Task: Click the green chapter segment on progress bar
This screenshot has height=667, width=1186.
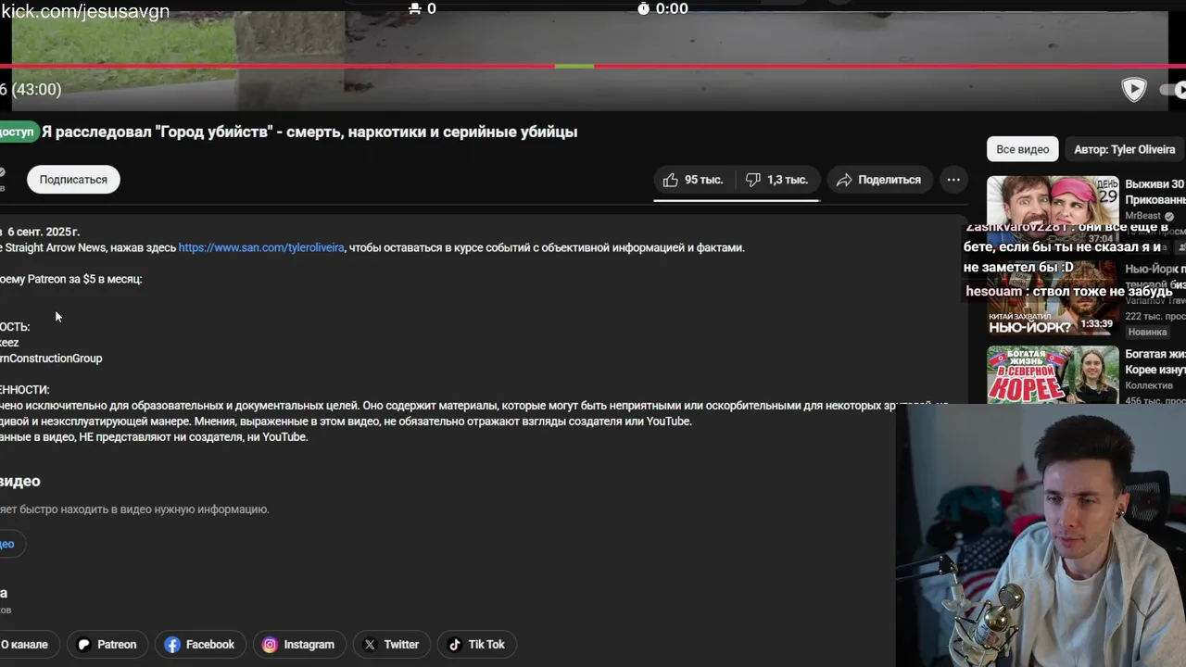Action: (x=574, y=66)
